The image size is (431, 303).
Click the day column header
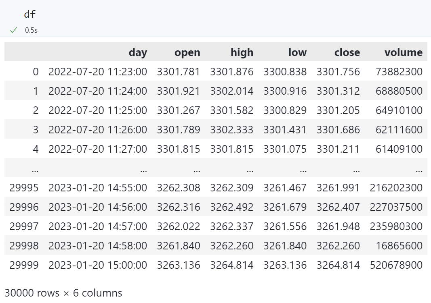point(138,52)
